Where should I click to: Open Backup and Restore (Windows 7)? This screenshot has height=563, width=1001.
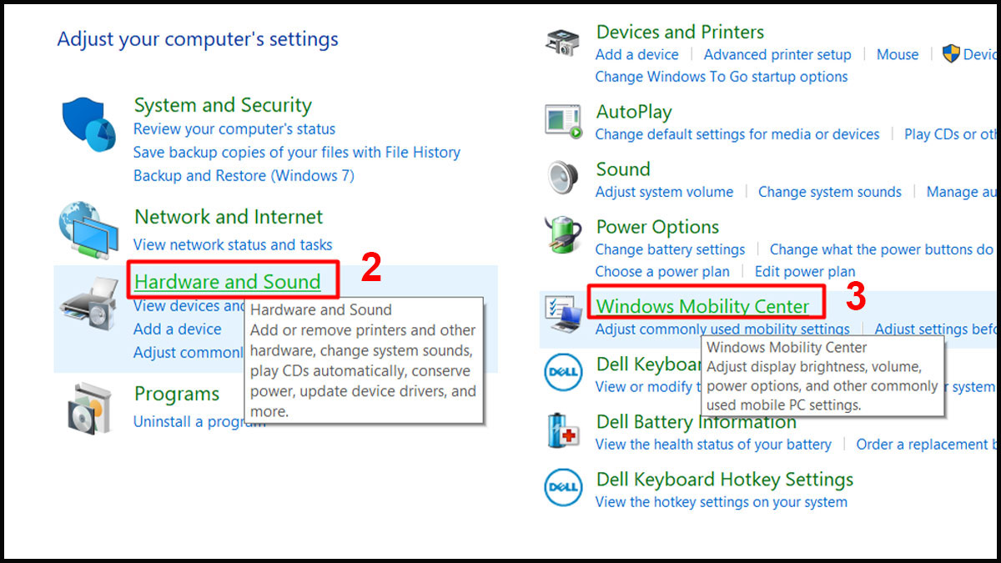tap(242, 175)
